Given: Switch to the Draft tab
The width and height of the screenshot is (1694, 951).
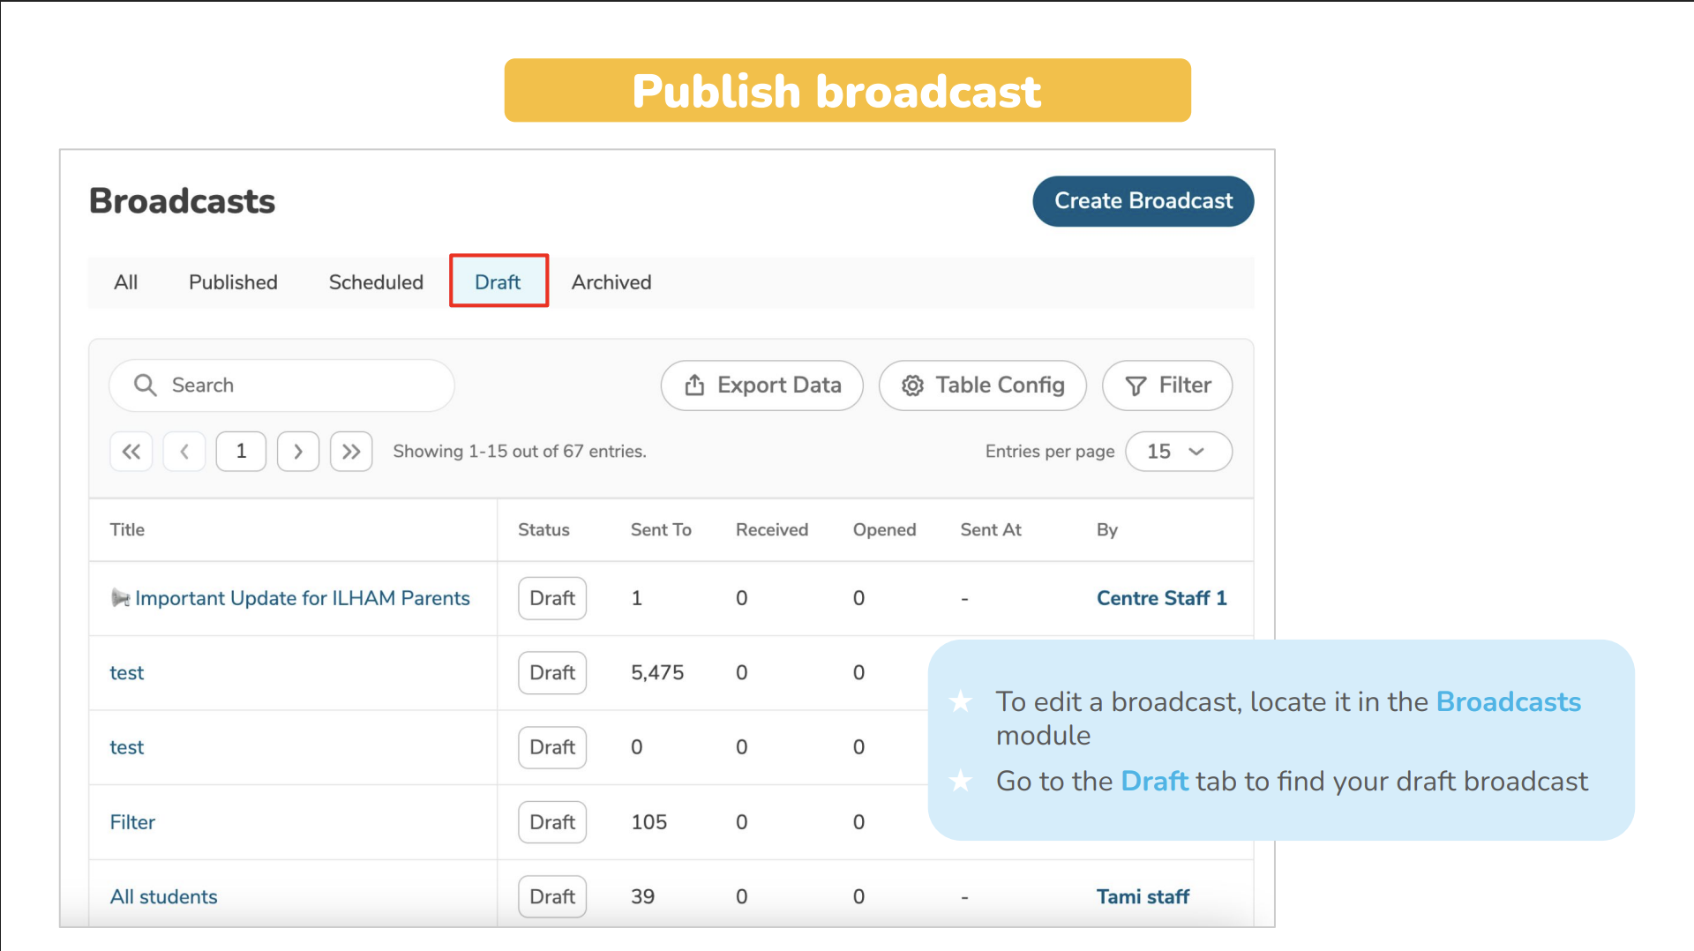Looking at the screenshot, I should click(498, 282).
